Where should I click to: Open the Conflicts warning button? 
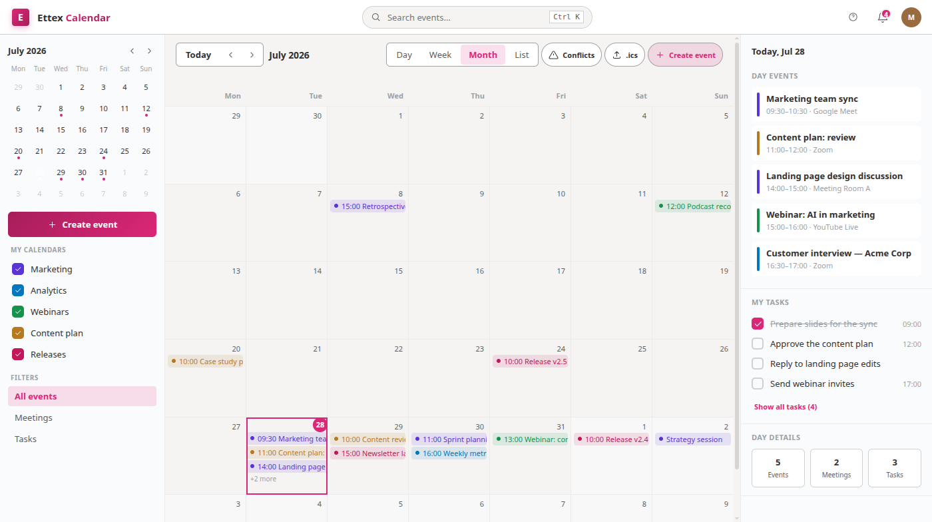(571, 55)
